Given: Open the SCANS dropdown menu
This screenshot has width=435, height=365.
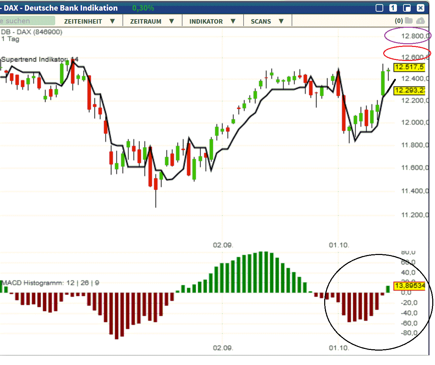Looking at the screenshot, I should (x=268, y=21).
